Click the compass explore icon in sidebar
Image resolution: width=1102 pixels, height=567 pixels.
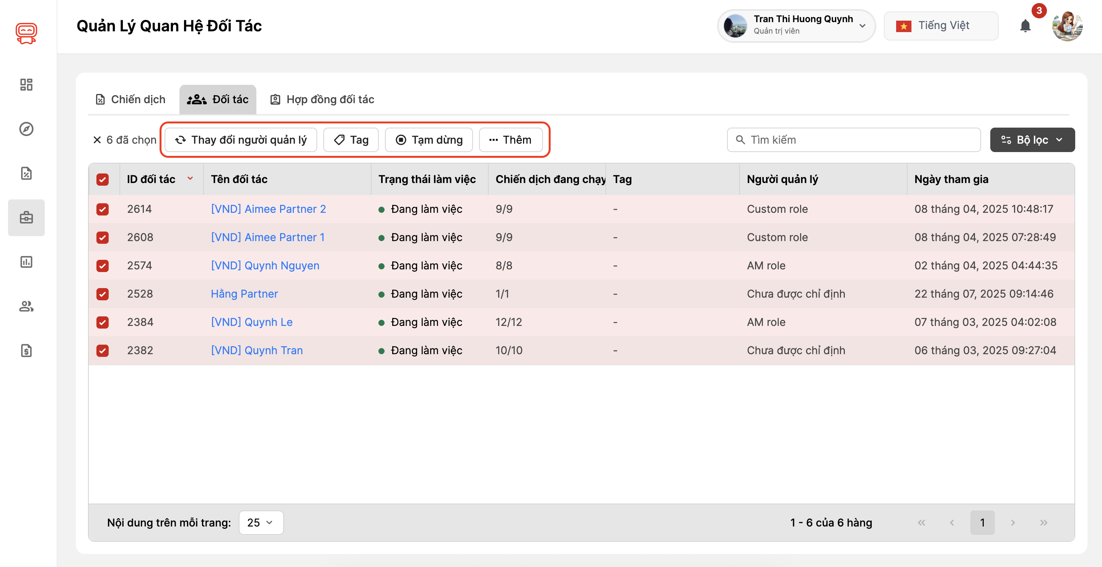click(26, 129)
